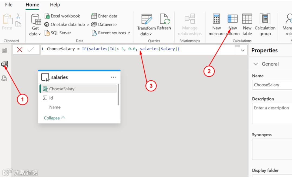Cancel the formula with the red X
Image resolution: width=292 pixels, height=178 pixels.
[19, 50]
